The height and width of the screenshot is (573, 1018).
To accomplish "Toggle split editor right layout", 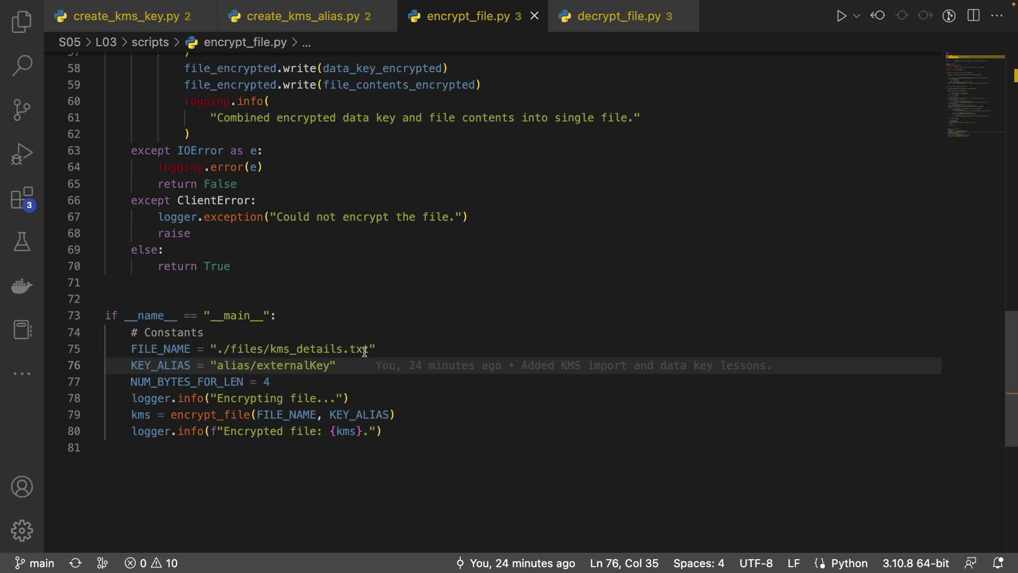I will tap(973, 16).
